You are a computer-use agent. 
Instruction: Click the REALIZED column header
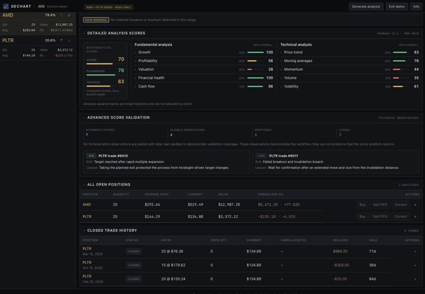tap(341, 240)
